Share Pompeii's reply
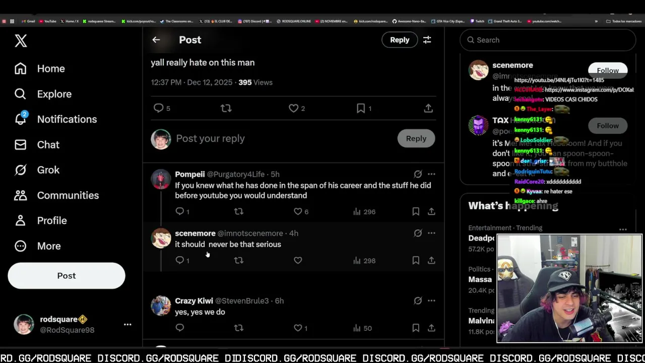This screenshot has width=645, height=363. (431, 211)
